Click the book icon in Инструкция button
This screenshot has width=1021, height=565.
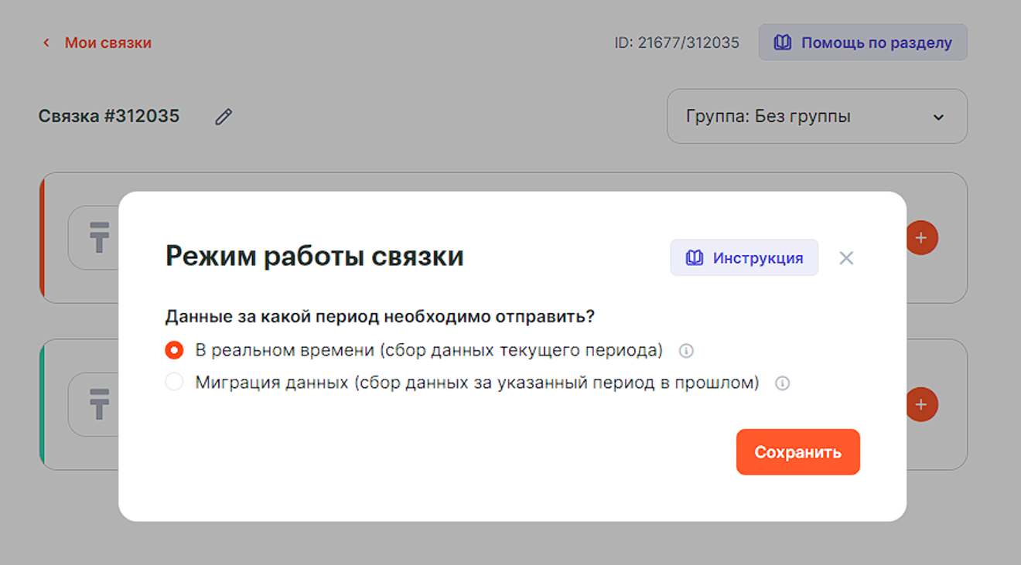(695, 258)
